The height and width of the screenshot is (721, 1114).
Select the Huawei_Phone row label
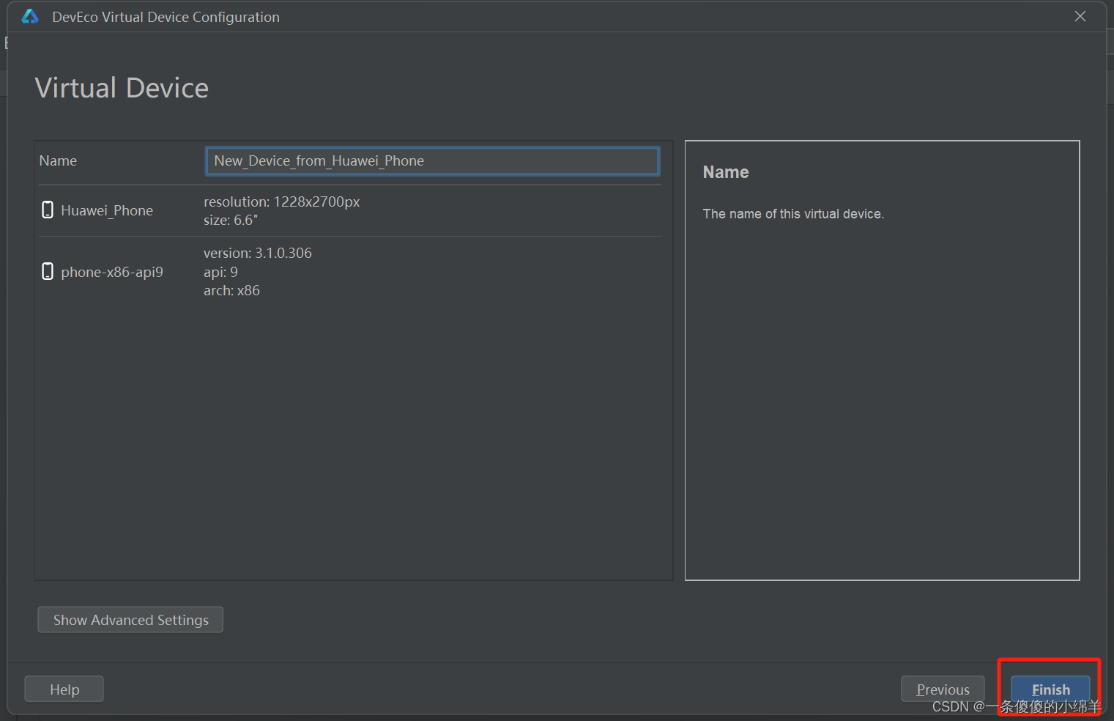tap(107, 210)
